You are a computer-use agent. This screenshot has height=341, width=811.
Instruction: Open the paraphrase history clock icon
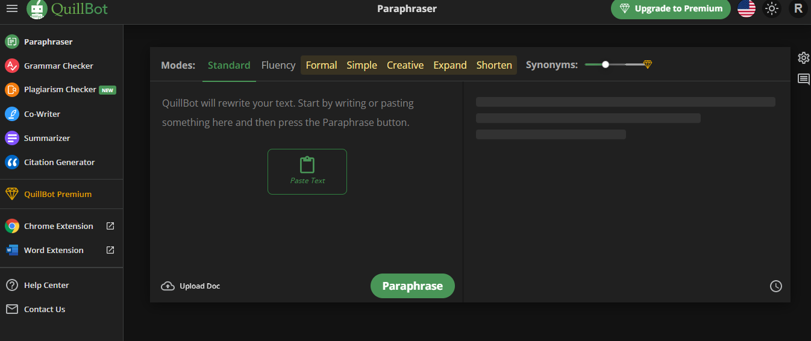(776, 286)
